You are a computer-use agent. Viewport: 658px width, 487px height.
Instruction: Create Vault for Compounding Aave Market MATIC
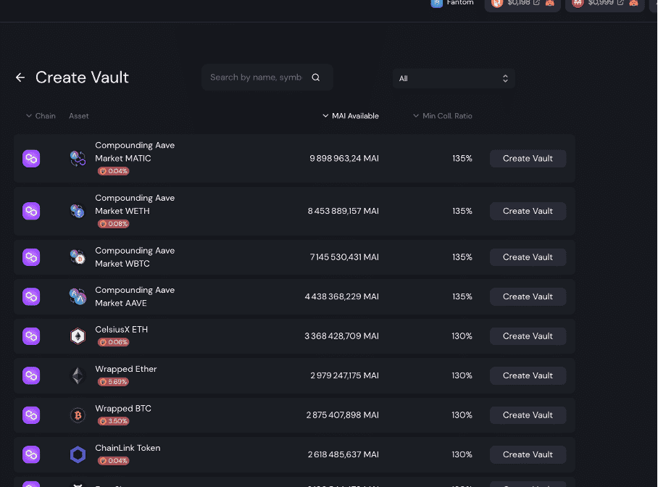pyautogui.click(x=528, y=159)
